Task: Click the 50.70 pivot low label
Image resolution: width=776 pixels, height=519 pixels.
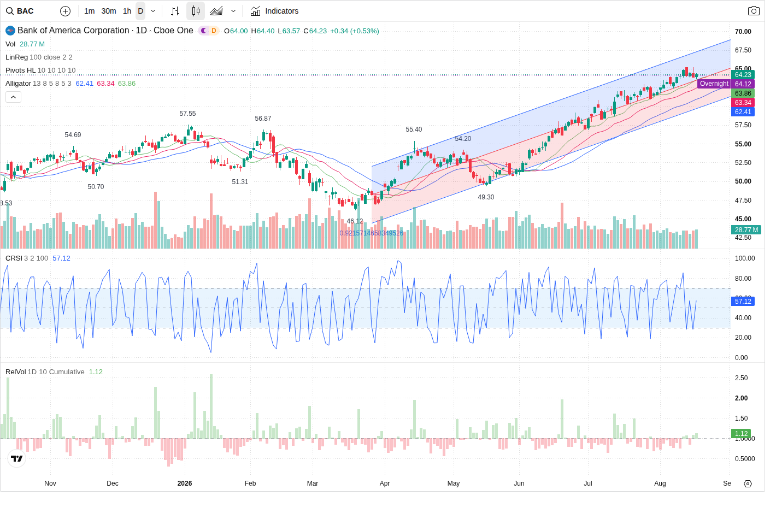Action: [x=96, y=187]
